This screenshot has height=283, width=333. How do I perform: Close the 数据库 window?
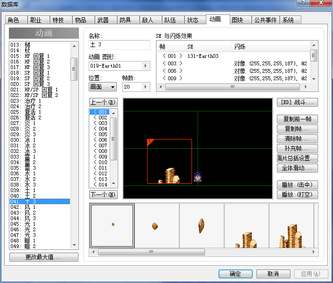click(x=321, y=3)
